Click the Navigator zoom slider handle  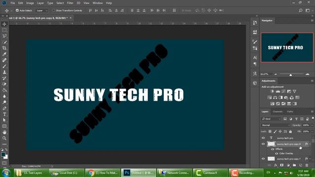(x=290, y=75)
